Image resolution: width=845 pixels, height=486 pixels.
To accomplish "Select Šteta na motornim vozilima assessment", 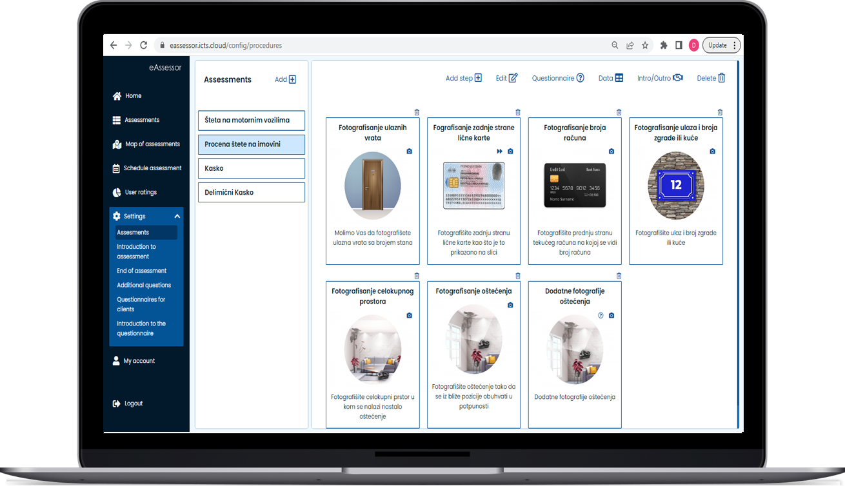I will click(251, 120).
